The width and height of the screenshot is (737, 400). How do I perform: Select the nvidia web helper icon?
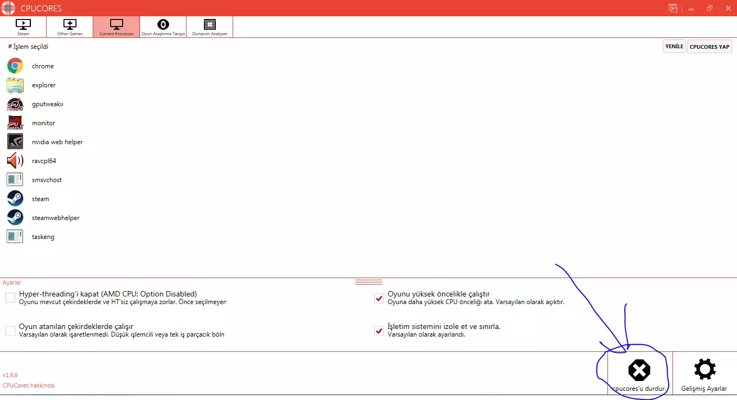(x=15, y=142)
